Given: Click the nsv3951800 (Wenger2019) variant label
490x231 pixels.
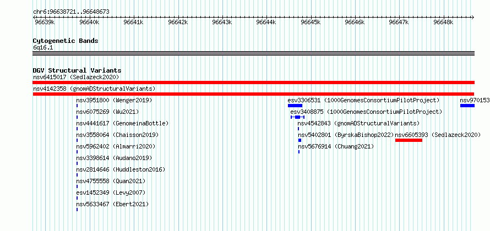Looking at the screenshot, I should [114, 100].
